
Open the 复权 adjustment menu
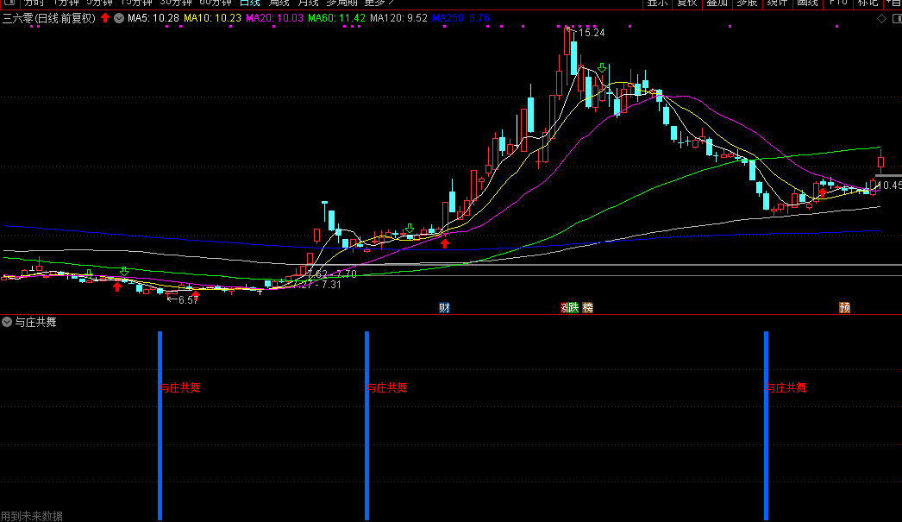687,3
